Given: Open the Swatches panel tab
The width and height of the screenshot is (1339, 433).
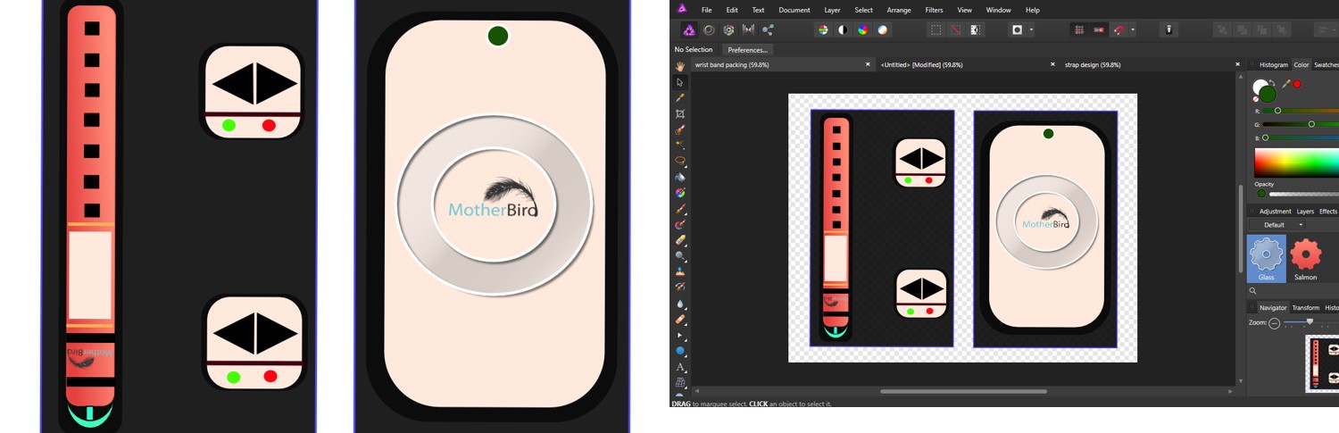Looking at the screenshot, I should [x=1326, y=64].
